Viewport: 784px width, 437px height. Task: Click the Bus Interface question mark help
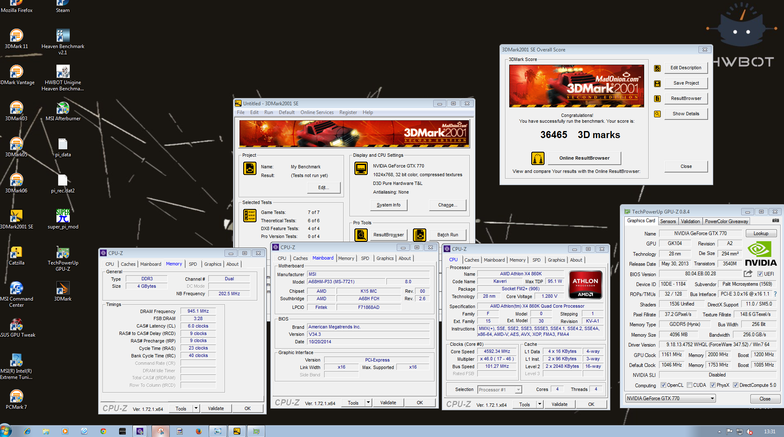click(775, 294)
